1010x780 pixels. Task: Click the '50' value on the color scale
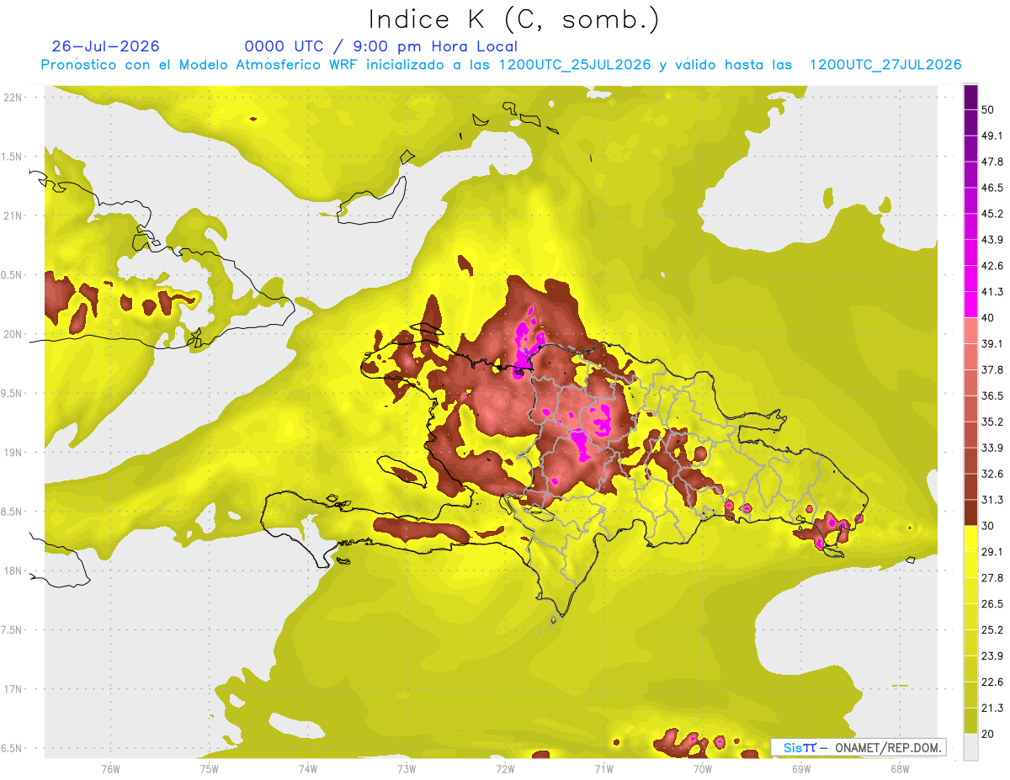click(988, 110)
